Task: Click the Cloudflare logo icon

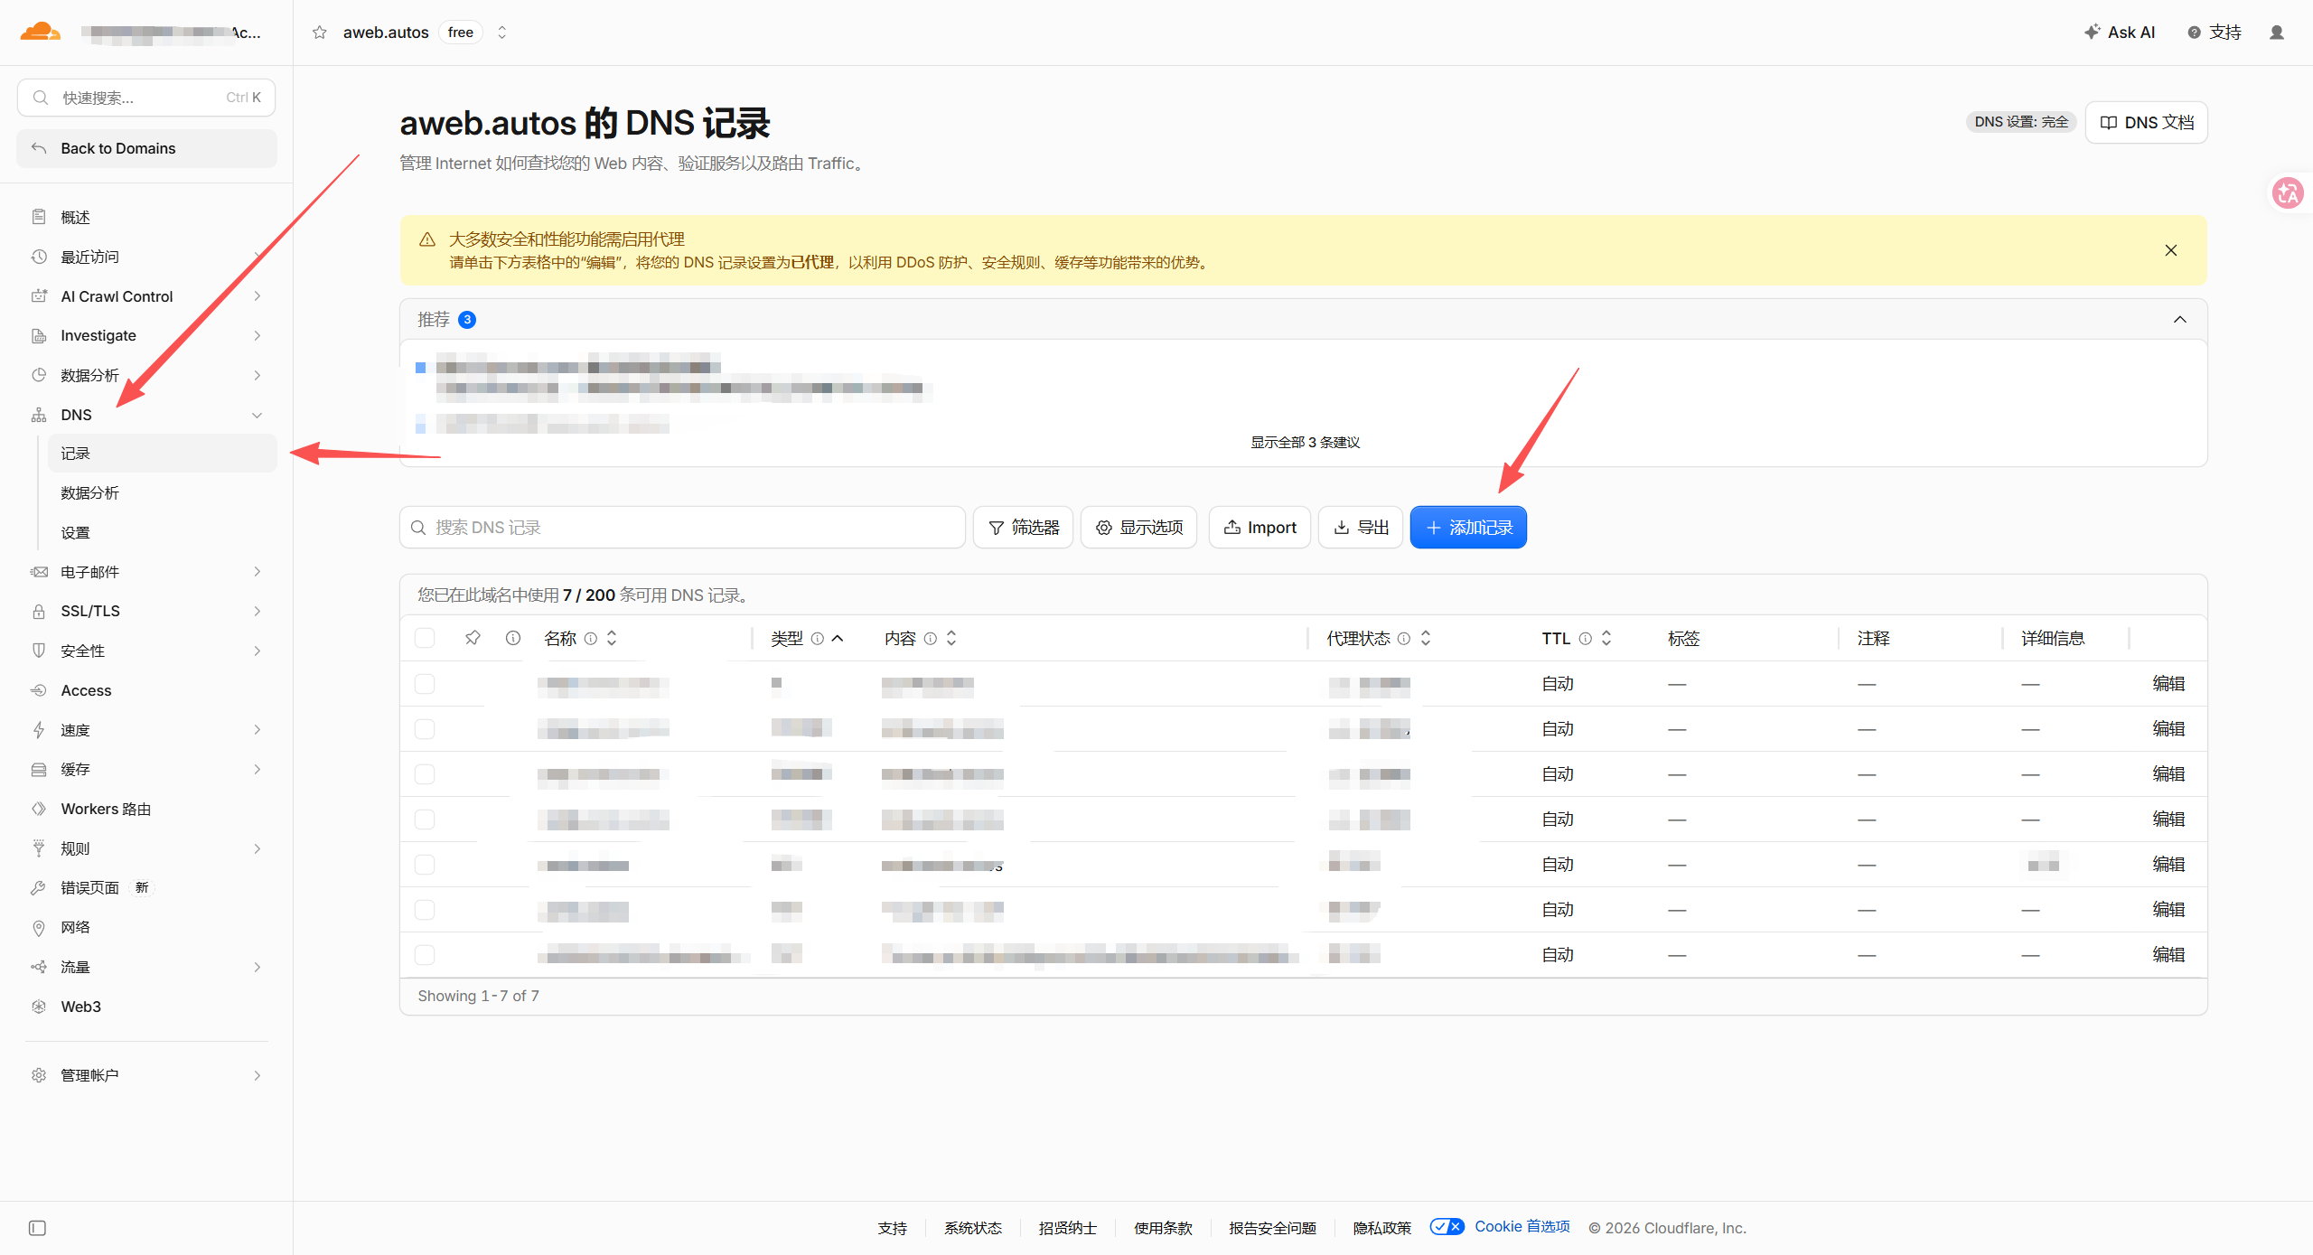Action: tap(41, 33)
